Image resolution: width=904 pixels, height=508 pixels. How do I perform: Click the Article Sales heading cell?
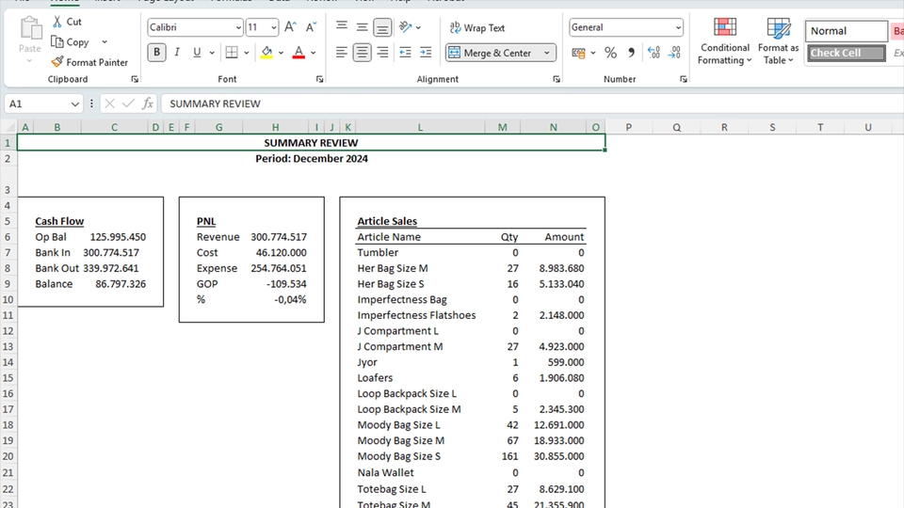point(387,221)
